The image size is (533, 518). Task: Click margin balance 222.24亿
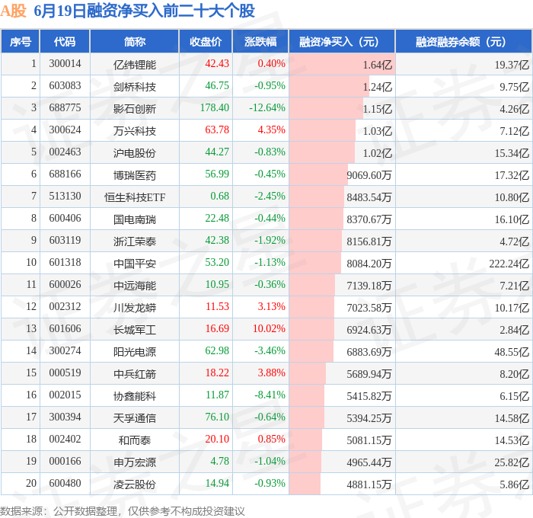[x=509, y=264]
